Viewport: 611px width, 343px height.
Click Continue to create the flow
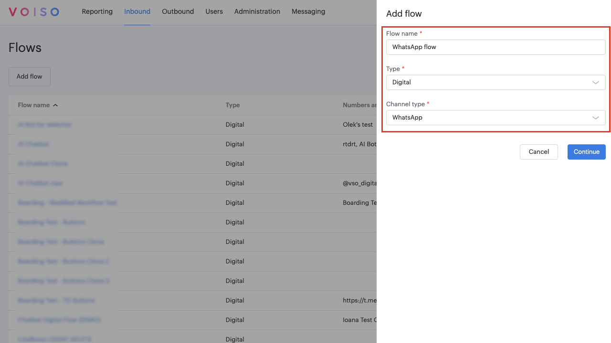point(587,152)
